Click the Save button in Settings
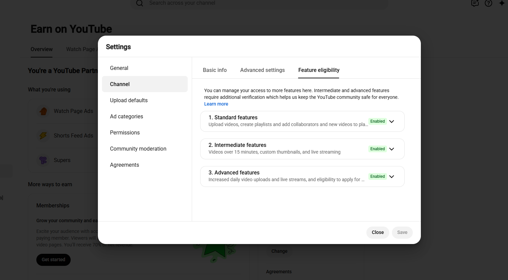Screen dimensions: 508x280 tap(402, 232)
